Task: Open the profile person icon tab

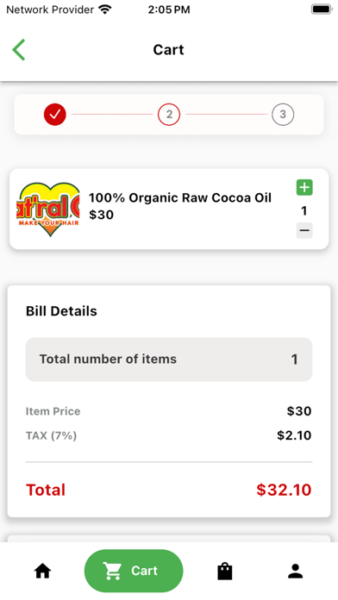Action: click(295, 571)
